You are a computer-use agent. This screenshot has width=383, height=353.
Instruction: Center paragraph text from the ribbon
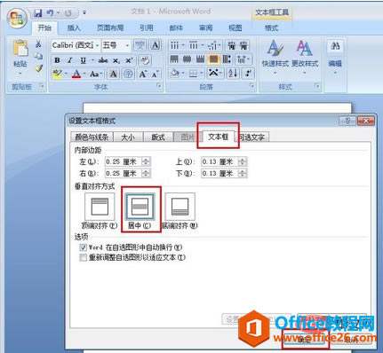coord(188,59)
